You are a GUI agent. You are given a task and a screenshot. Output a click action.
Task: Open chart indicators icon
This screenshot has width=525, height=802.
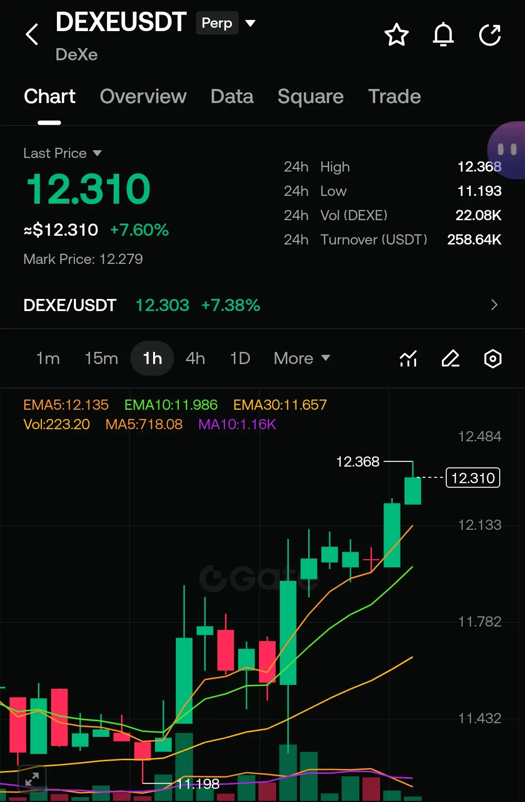click(408, 359)
